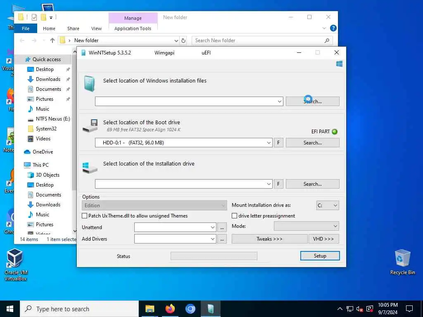The image size is (423, 317).
Task: Open the Application Tools tab
Action: [133, 28]
